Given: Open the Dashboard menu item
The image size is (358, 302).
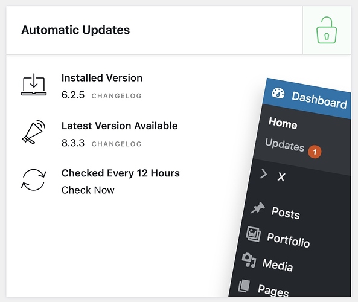Looking at the screenshot, I should coord(319,100).
